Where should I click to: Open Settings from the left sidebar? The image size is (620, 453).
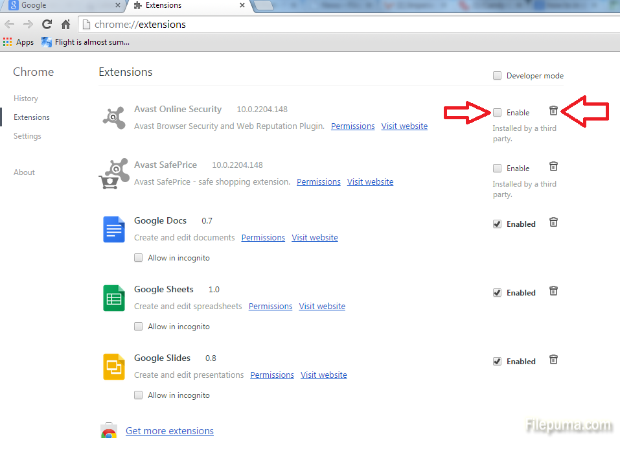pos(27,136)
